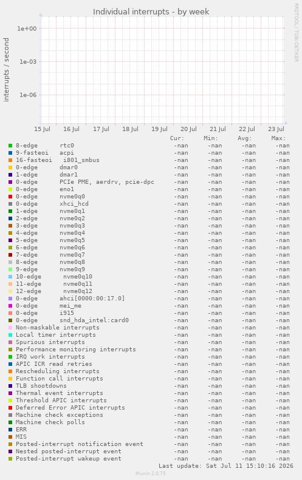Click the MIS legend color swatch
Screen dimensions: 302x480
click(10, 437)
